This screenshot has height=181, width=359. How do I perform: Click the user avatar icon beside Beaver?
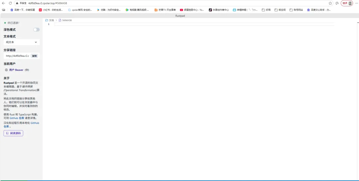pos(6,70)
